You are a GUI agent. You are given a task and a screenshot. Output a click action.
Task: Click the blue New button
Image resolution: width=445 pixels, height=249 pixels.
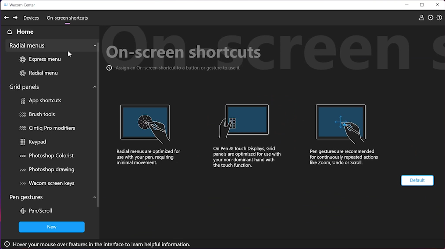pyautogui.click(x=52, y=227)
